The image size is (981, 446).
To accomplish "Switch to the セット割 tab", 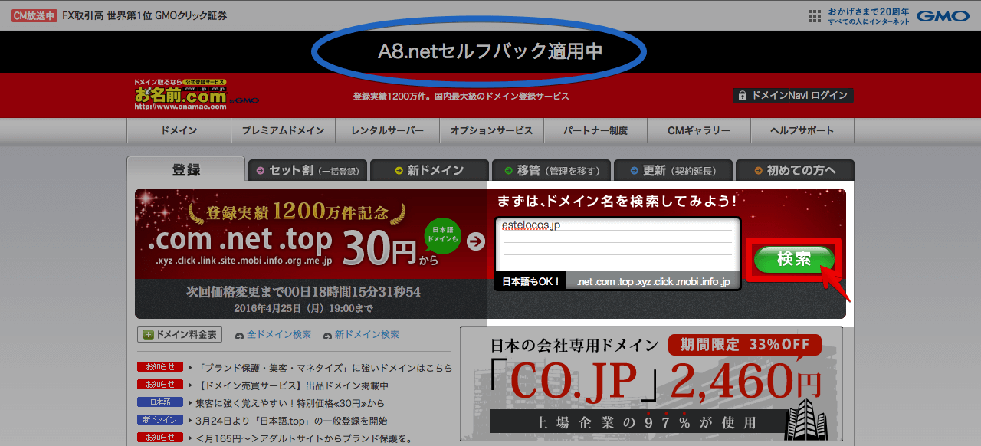I will 307,171.
